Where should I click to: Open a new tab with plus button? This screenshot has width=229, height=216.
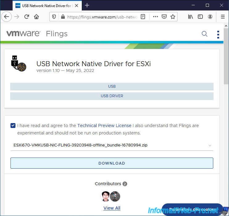[87, 6]
